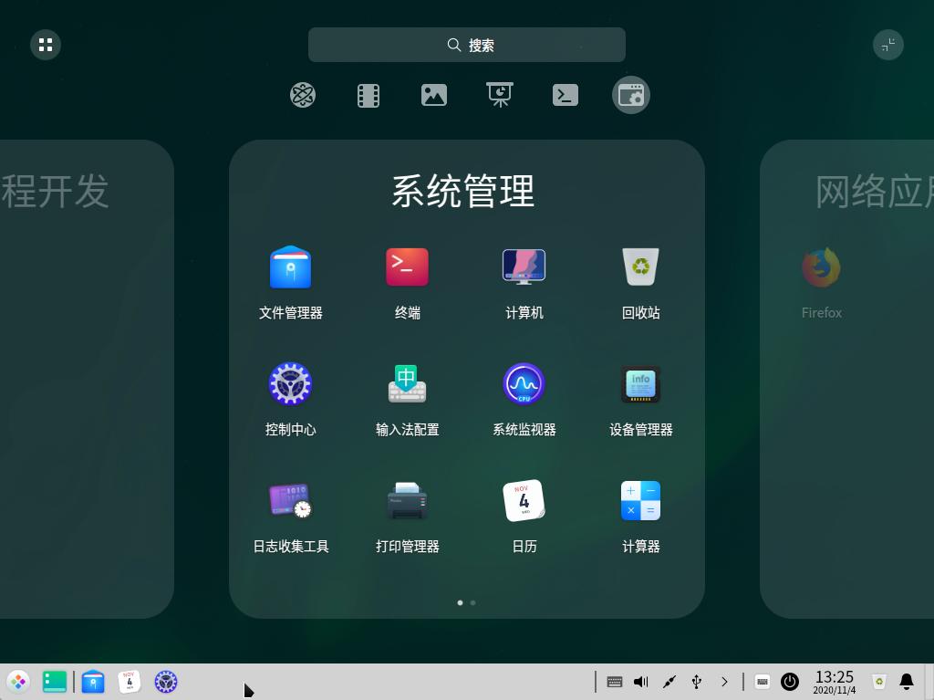Expand the system tray arrow
The image size is (934, 700).
(x=724, y=682)
